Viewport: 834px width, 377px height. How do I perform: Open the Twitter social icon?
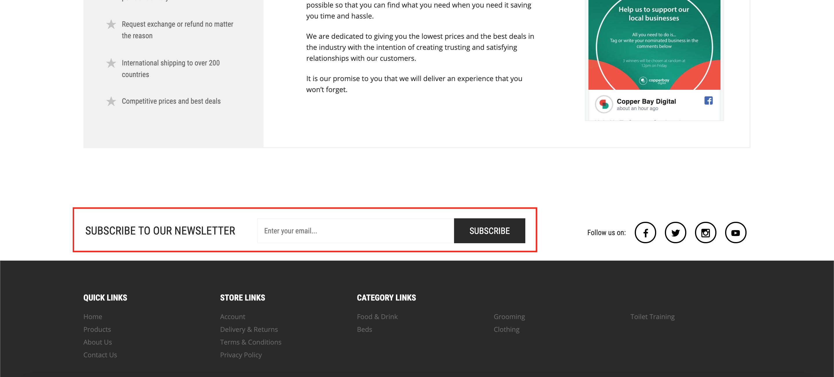(x=675, y=232)
